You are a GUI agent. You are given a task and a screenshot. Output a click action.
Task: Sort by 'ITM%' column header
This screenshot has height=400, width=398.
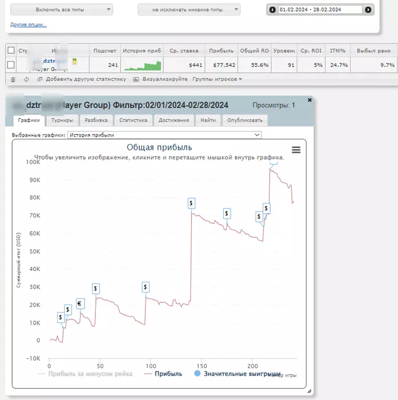click(337, 51)
